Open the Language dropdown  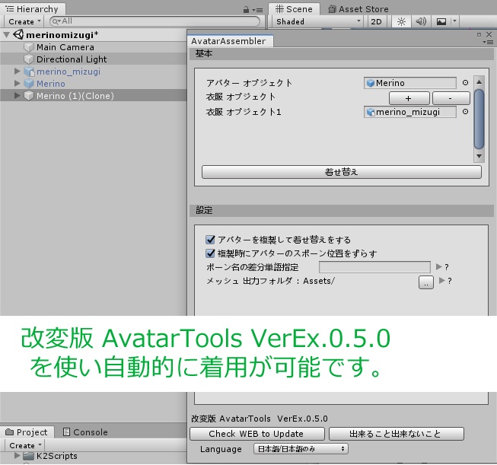(x=301, y=449)
